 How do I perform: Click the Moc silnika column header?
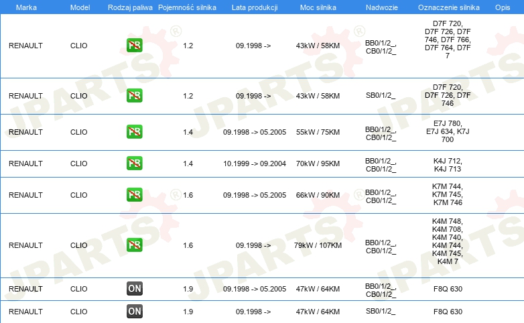[318, 7]
